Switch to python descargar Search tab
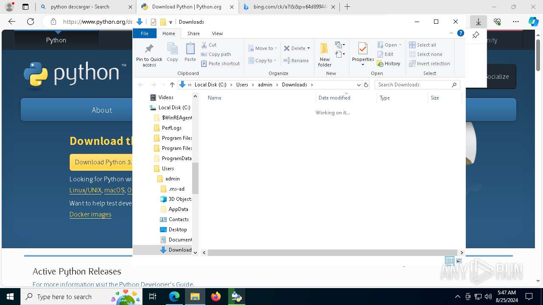 tap(85, 7)
